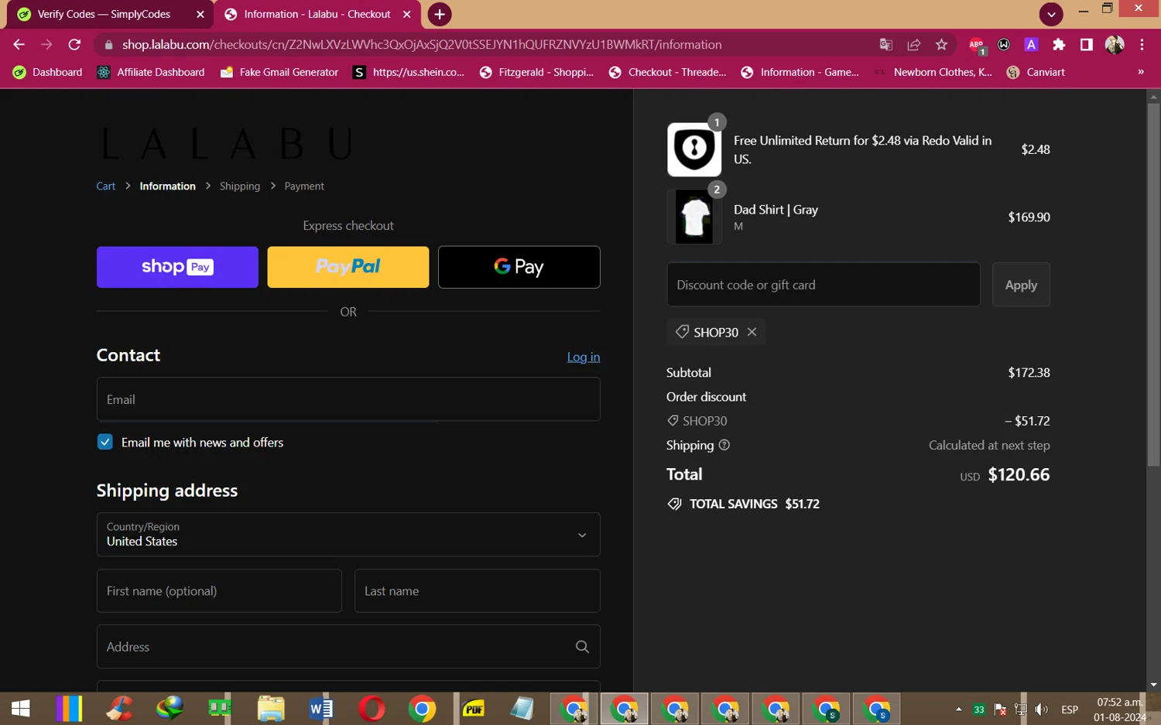1161x725 pixels.
Task: Click the Apply discount button
Action: coord(1021,285)
